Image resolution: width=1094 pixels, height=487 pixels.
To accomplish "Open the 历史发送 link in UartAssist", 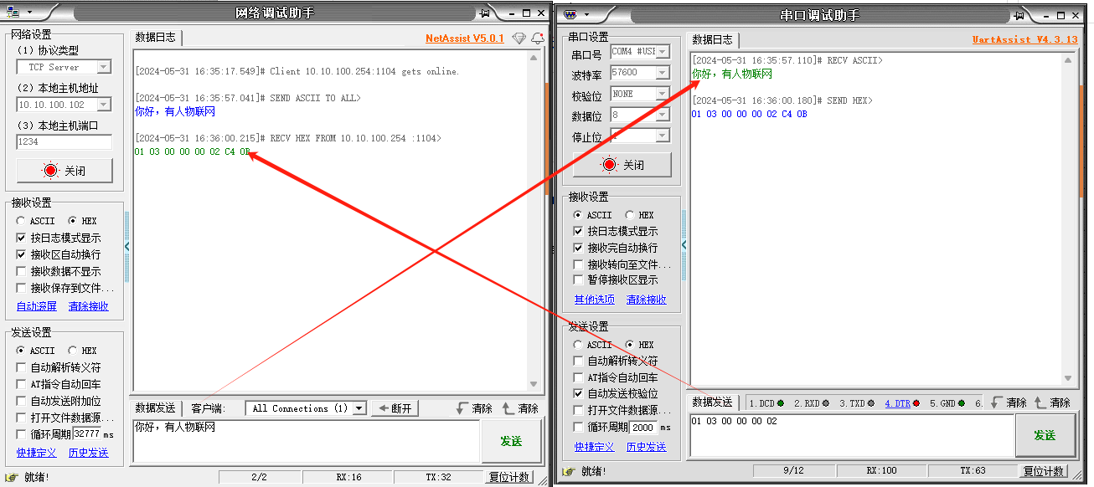I will (x=646, y=447).
